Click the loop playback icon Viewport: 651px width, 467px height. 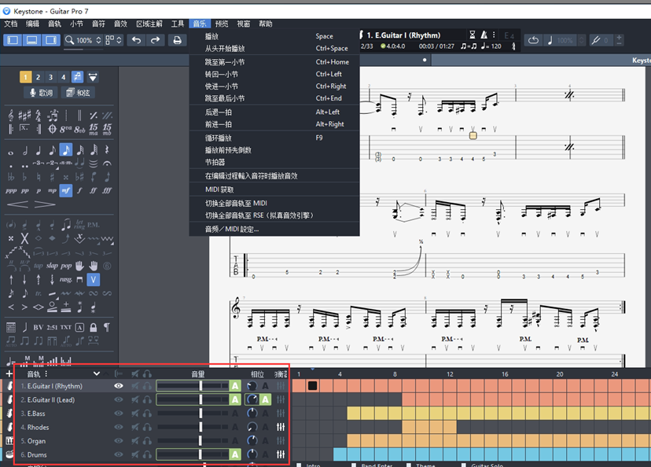(x=533, y=40)
